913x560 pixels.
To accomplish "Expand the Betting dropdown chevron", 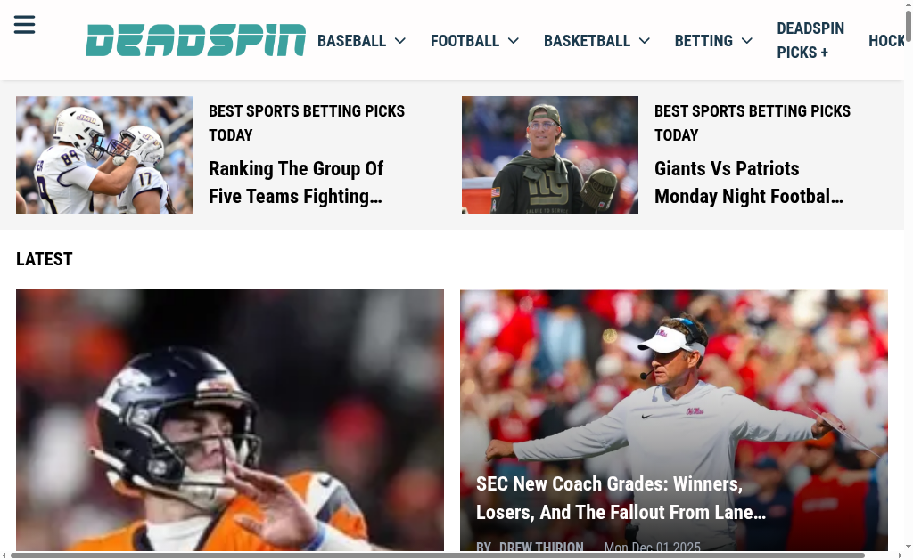I will [747, 41].
